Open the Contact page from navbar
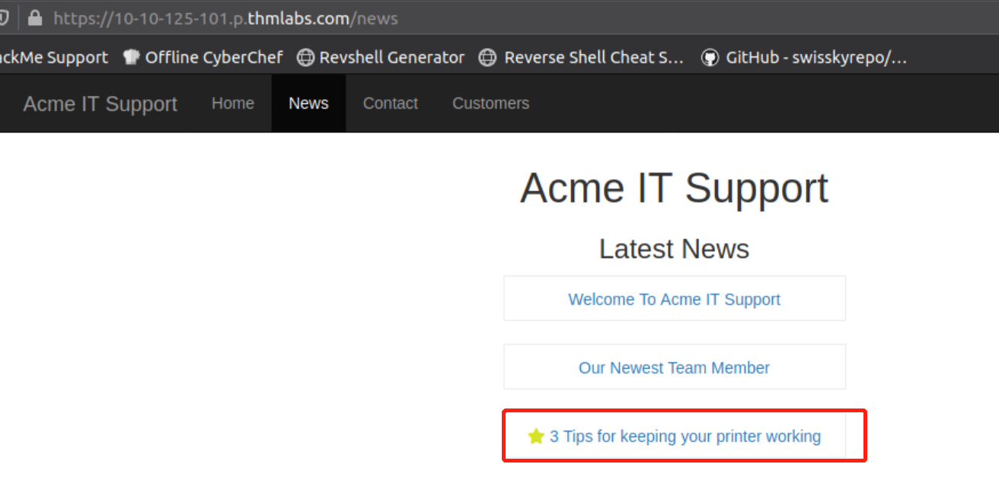 pos(390,103)
